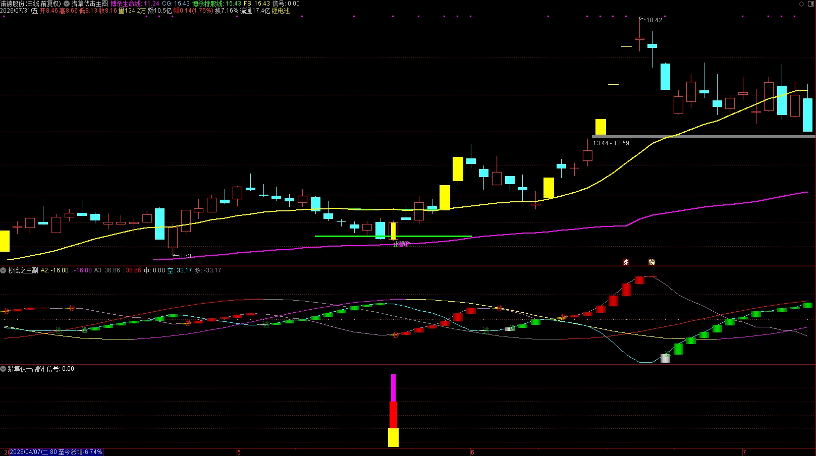
Task: Click the gray 逃 signal block near the oscillator bottom
Action: tap(666, 358)
